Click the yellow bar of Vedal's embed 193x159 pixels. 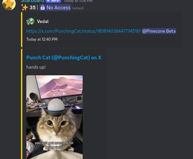click(22, 30)
